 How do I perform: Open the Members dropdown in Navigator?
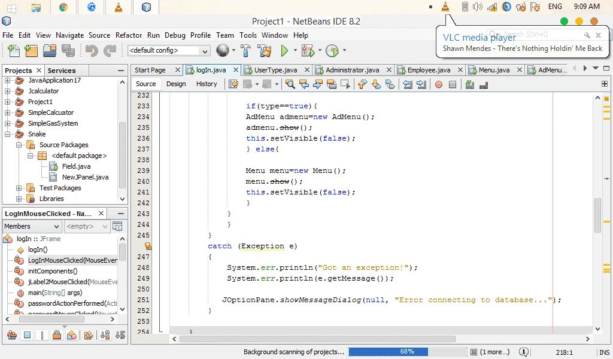pos(32,226)
